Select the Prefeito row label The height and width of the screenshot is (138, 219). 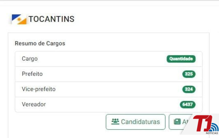click(x=32, y=74)
